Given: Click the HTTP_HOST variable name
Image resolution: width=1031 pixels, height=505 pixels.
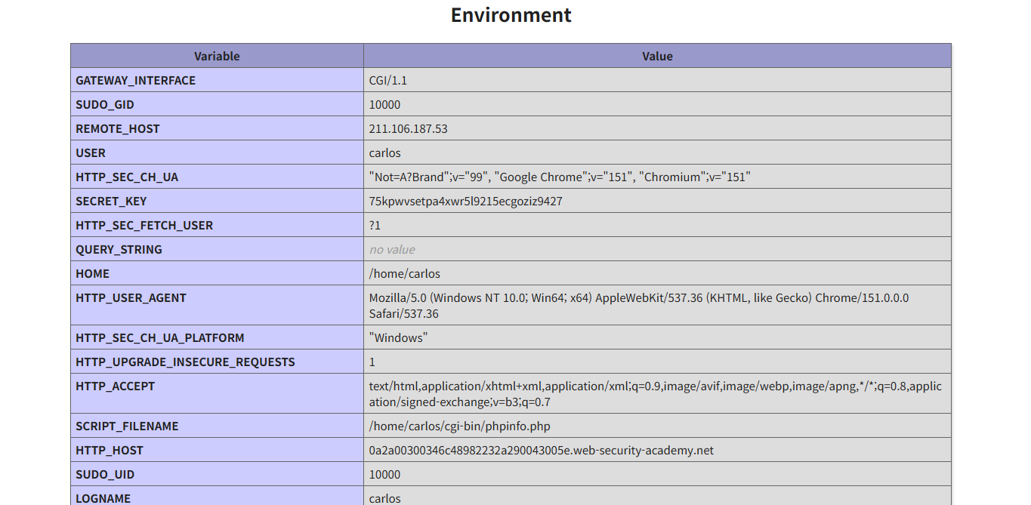Looking at the screenshot, I should point(110,450).
